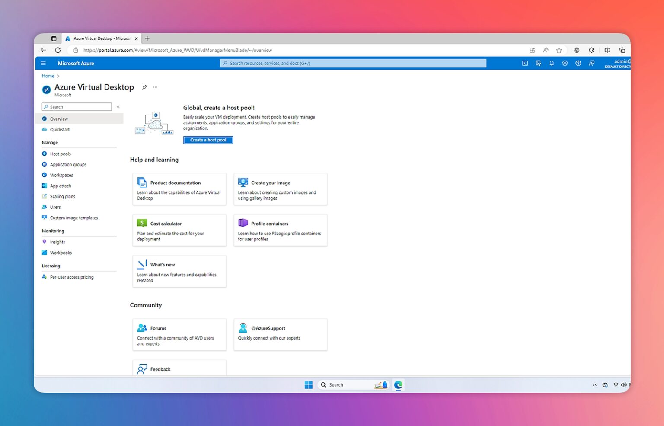Click in the resources search bar
This screenshot has width=664, height=426.
(x=353, y=63)
